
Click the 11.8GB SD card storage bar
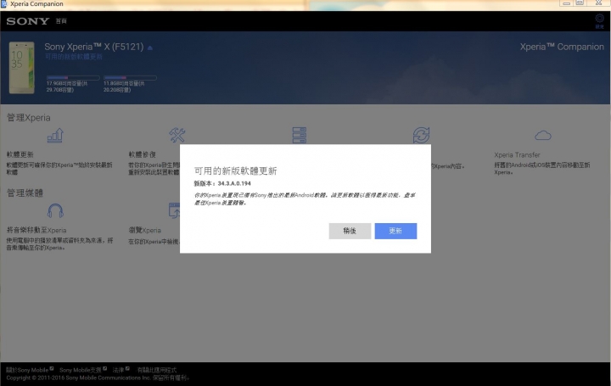coord(130,78)
